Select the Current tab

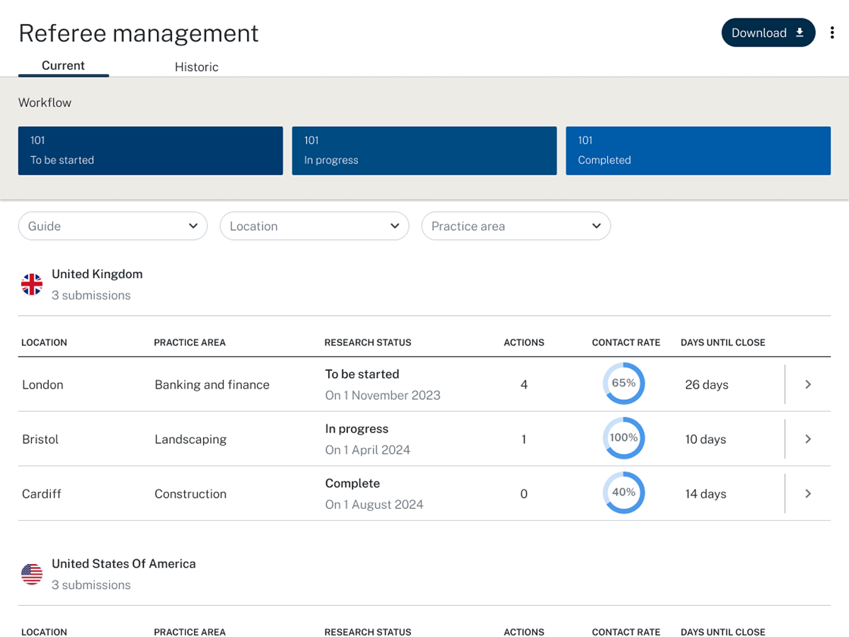[63, 66]
